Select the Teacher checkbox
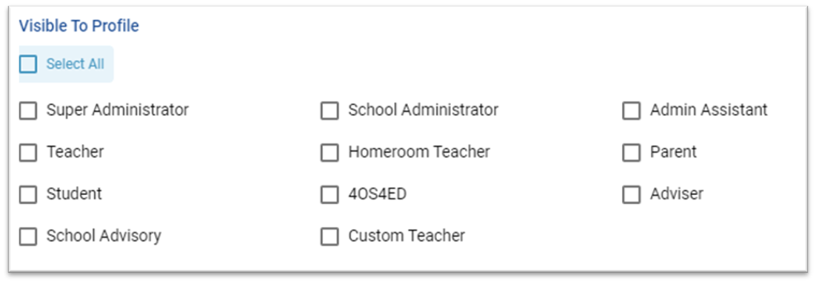Screen dimensions: 816x283 28,153
